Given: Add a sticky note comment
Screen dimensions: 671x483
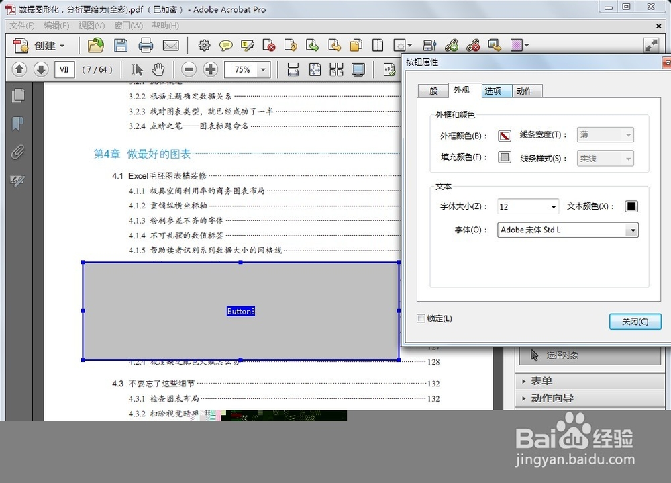Looking at the screenshot, I should (225, 46).
